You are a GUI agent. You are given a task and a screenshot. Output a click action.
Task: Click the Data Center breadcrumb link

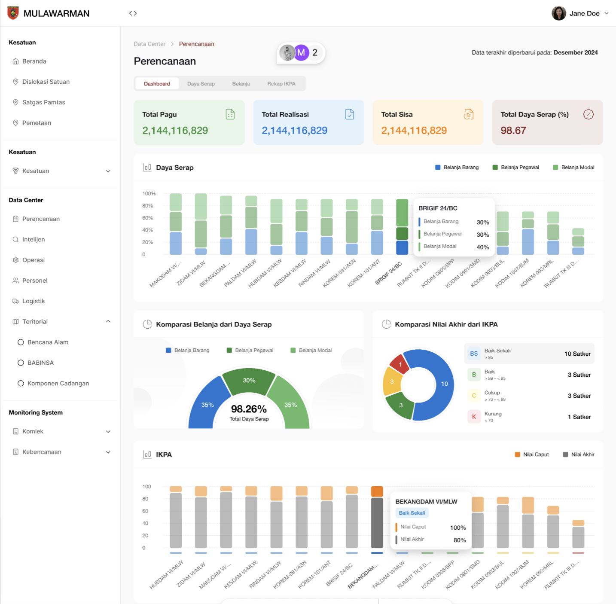[149, 44]
